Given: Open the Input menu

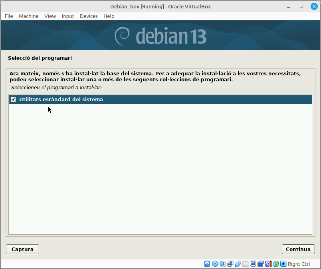Looking at the screenshot, I should pos(68,16).
